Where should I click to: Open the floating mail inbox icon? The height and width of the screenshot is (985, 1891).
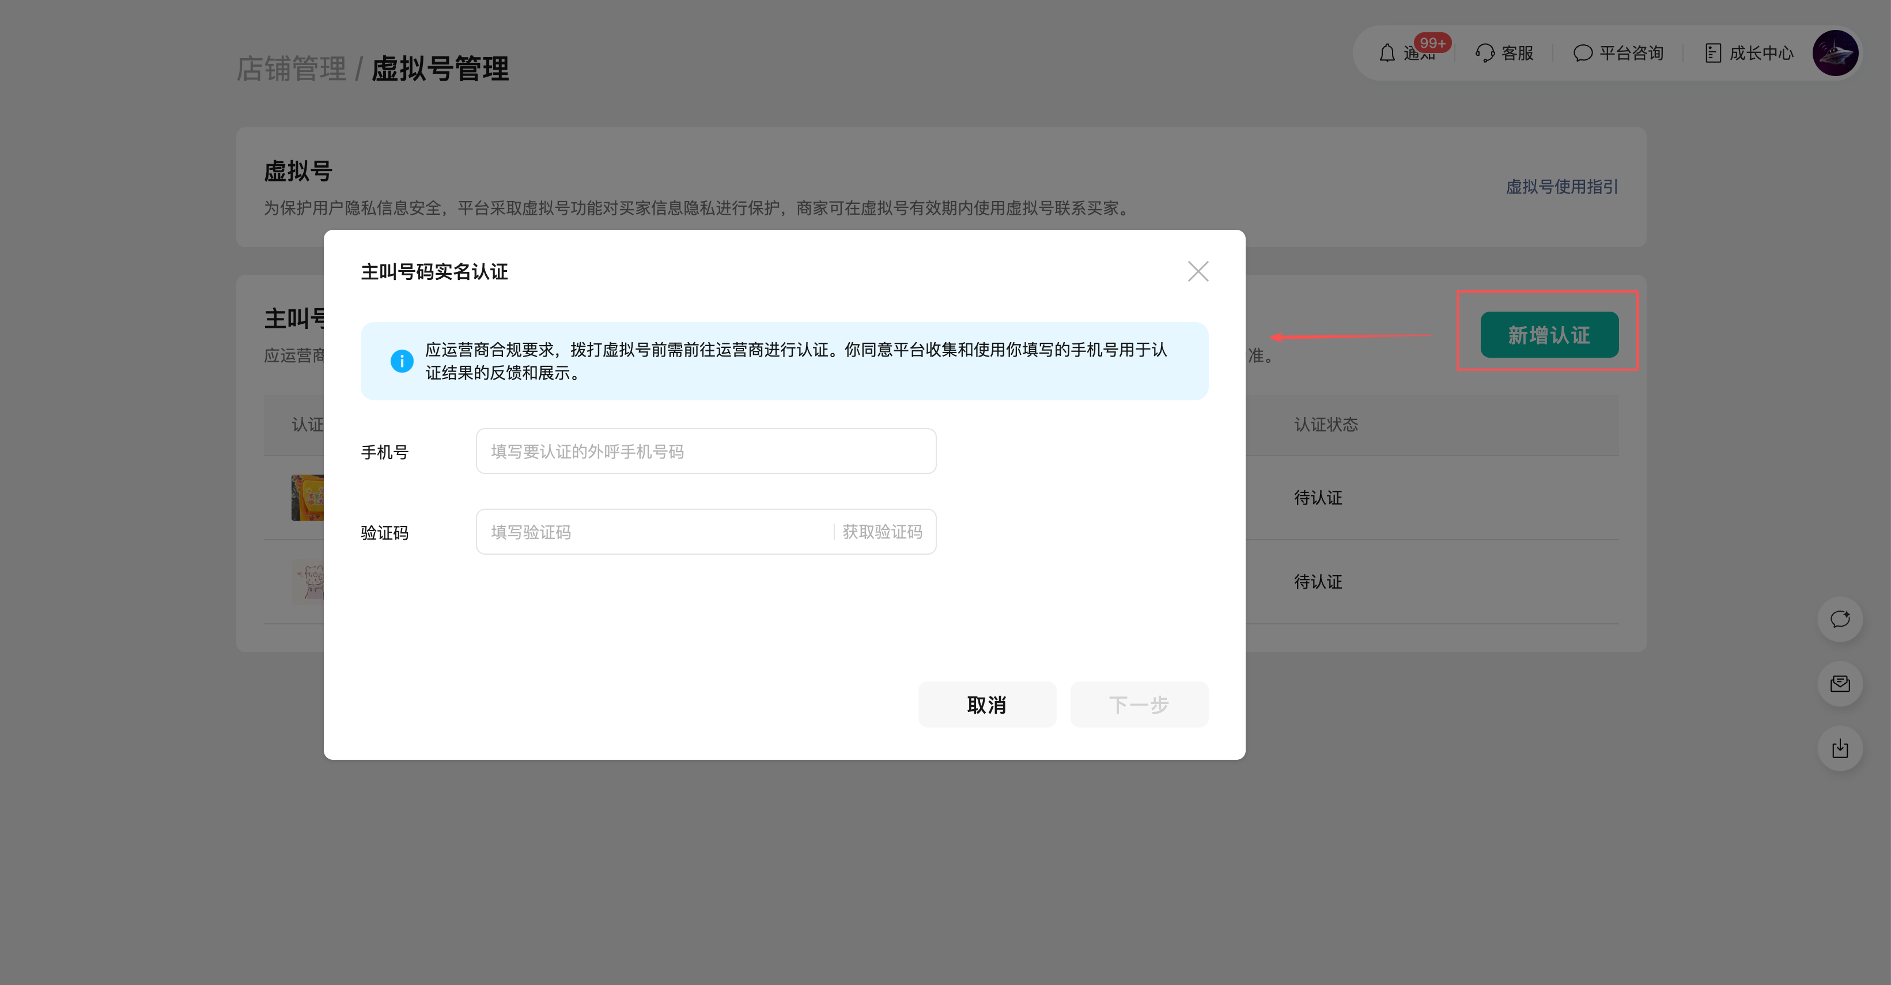click(1840, 684)
